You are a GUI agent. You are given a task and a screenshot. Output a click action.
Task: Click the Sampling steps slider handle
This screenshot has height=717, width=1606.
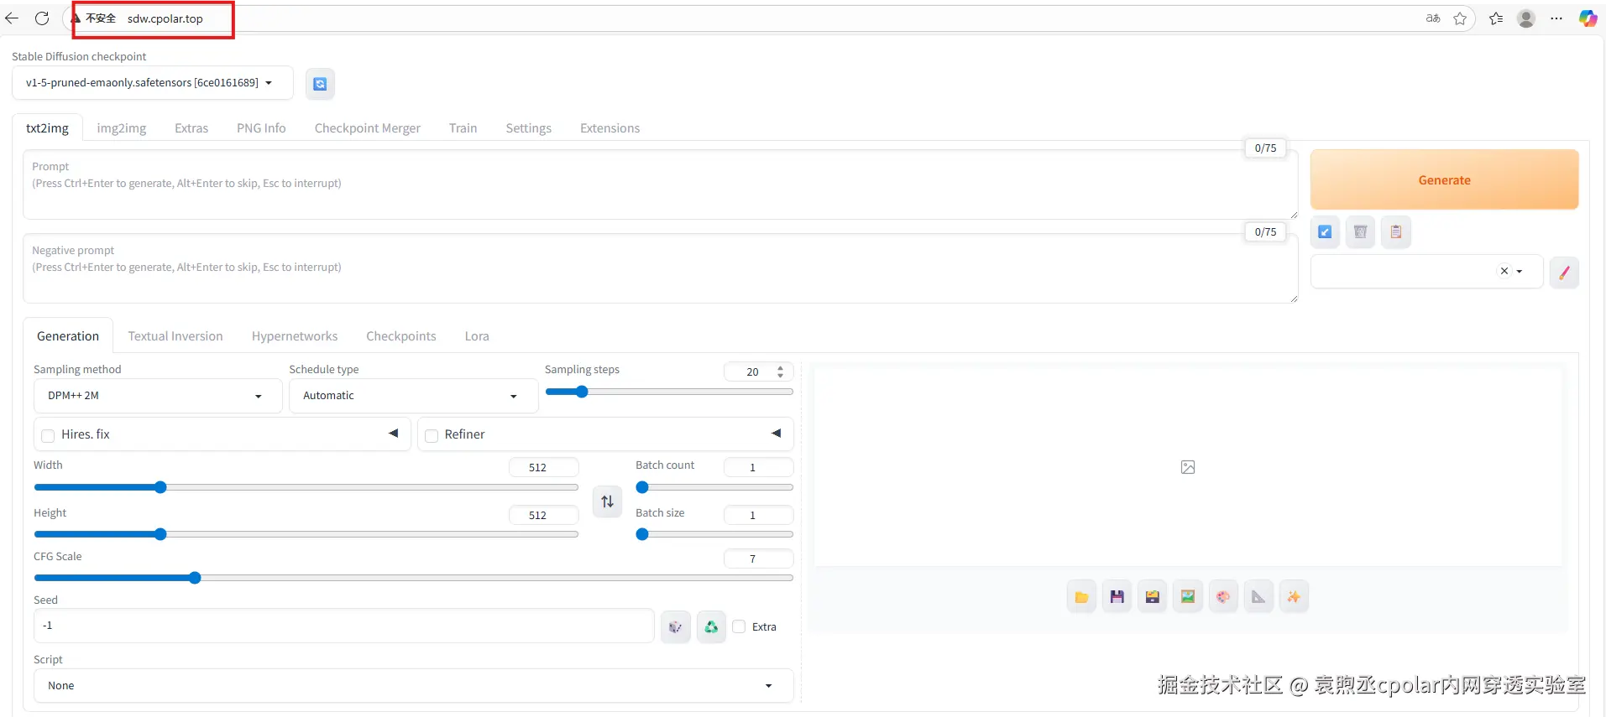tap(582, 392)
